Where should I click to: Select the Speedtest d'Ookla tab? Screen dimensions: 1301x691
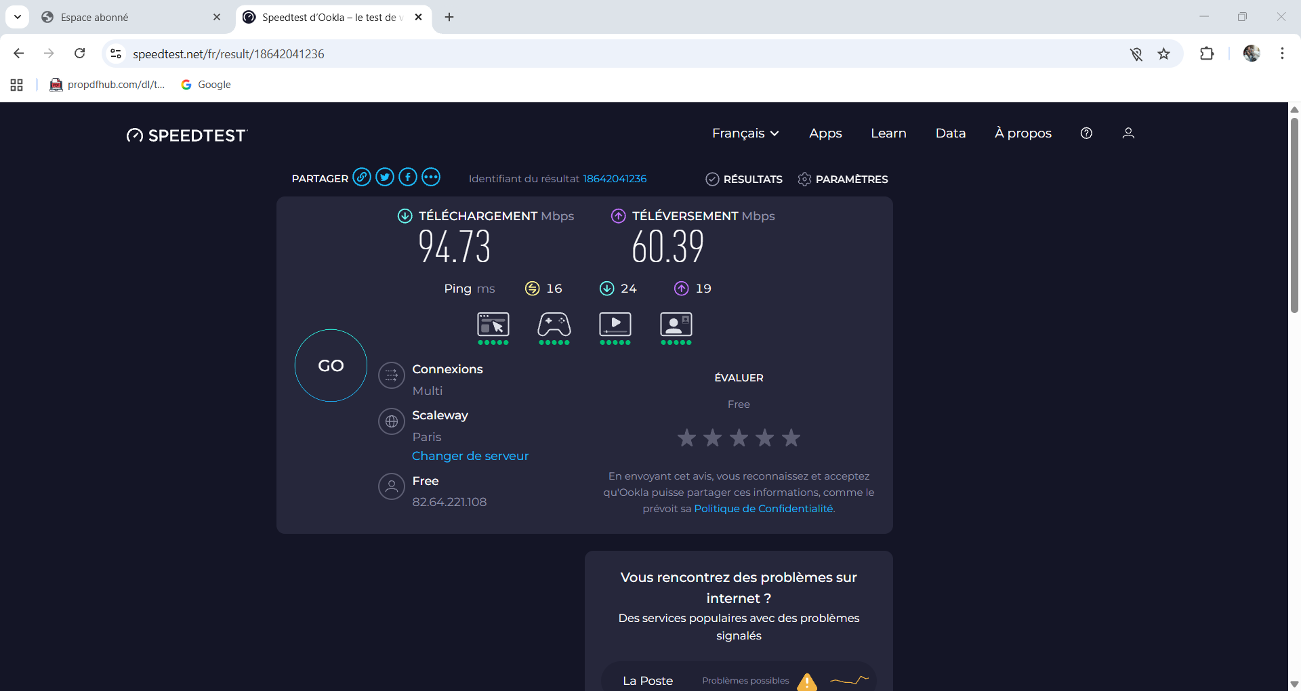point(332,18)
